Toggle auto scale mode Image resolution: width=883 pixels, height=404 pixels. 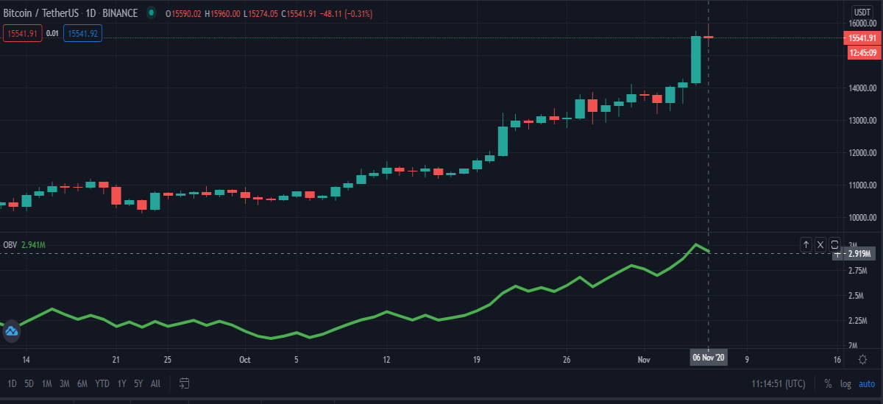click(x=867, y=383)
